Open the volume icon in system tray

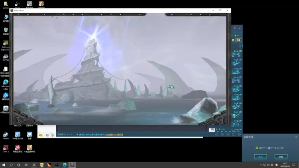(268, 165)
